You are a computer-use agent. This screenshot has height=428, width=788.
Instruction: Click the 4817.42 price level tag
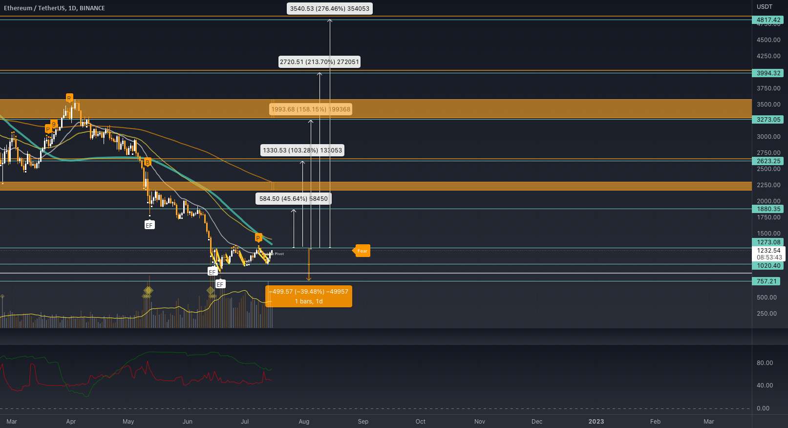point(768,20)
